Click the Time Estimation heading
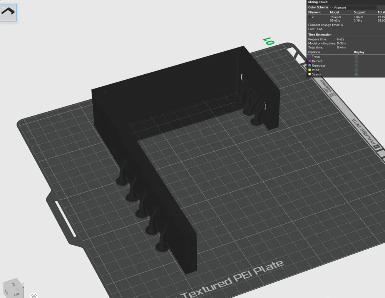Screen dimensions: 385x298 pyautogui.click(x=320, y=35)
